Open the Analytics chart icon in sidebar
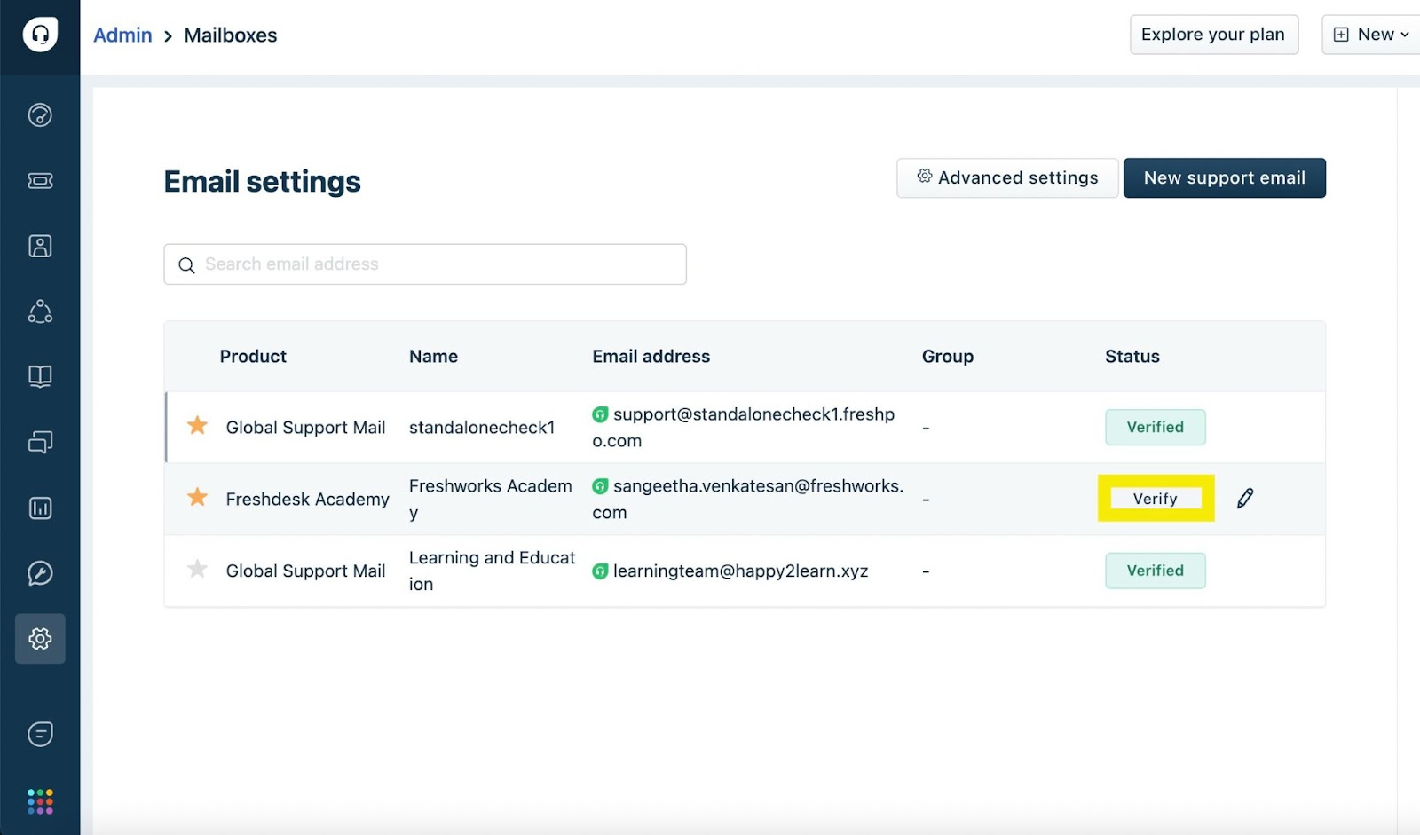 pyautogui.click(x=40, y=508)
